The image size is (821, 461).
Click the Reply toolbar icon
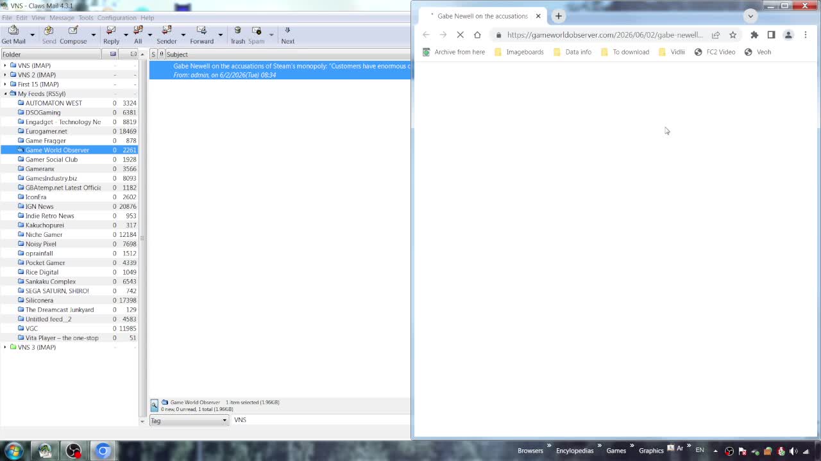pos(111,35)
